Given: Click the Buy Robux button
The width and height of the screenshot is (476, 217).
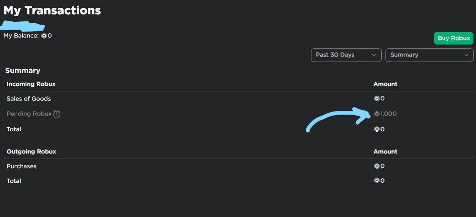Looking at the screenshot, I should coord(454,38).
